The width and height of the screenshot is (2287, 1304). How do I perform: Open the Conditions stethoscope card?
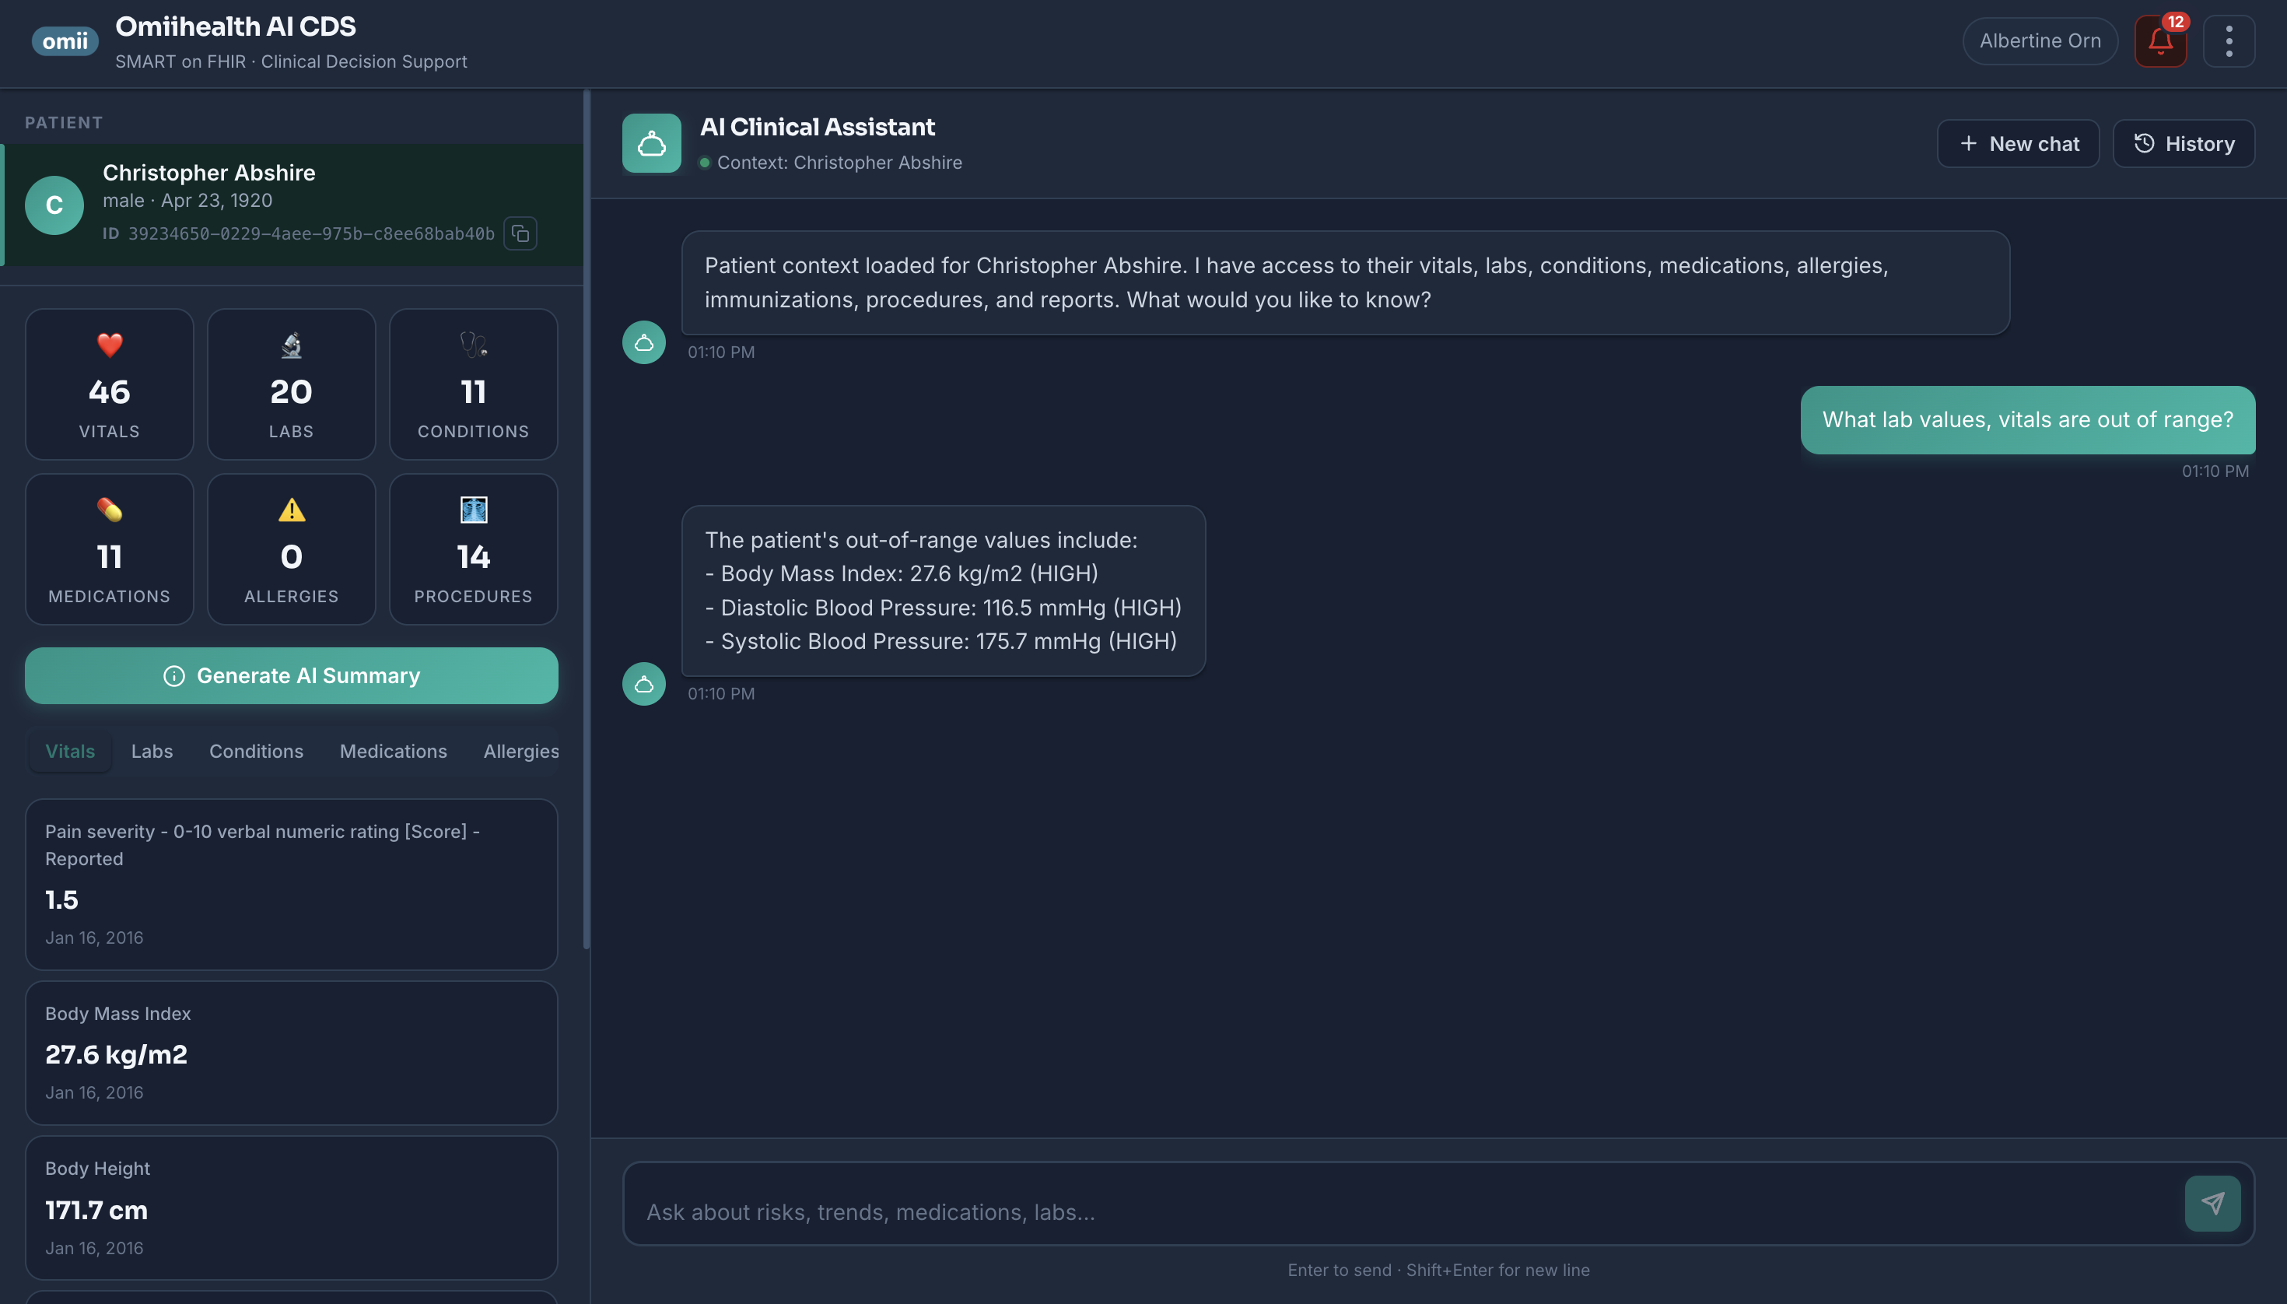point(474,384)
